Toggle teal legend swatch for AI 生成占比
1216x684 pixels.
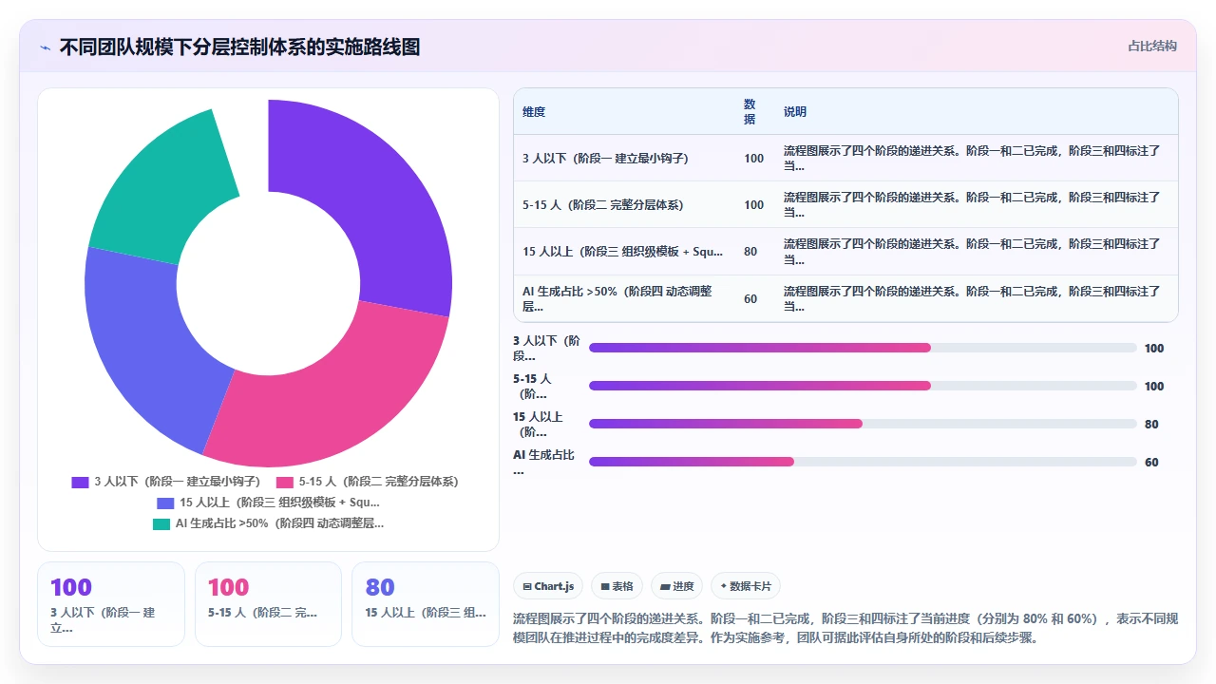pos(161,523)
